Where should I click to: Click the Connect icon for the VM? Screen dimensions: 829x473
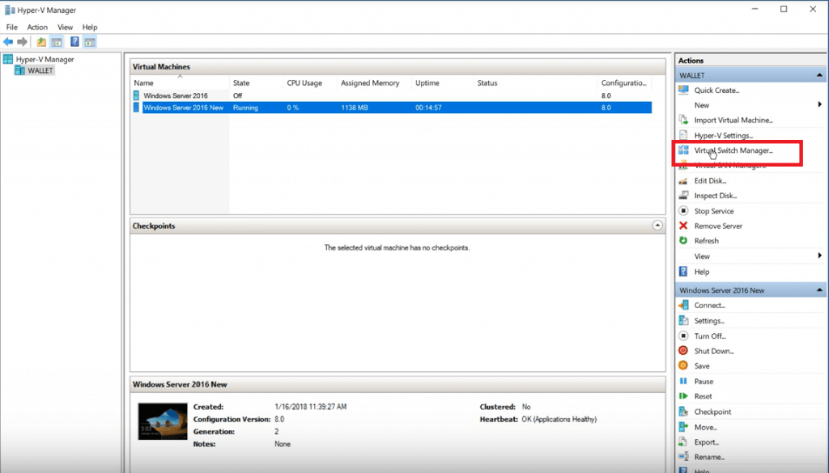pos(683,305)
